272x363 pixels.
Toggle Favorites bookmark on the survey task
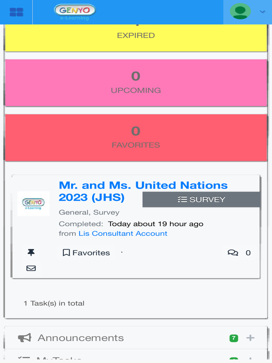(86, 252)
